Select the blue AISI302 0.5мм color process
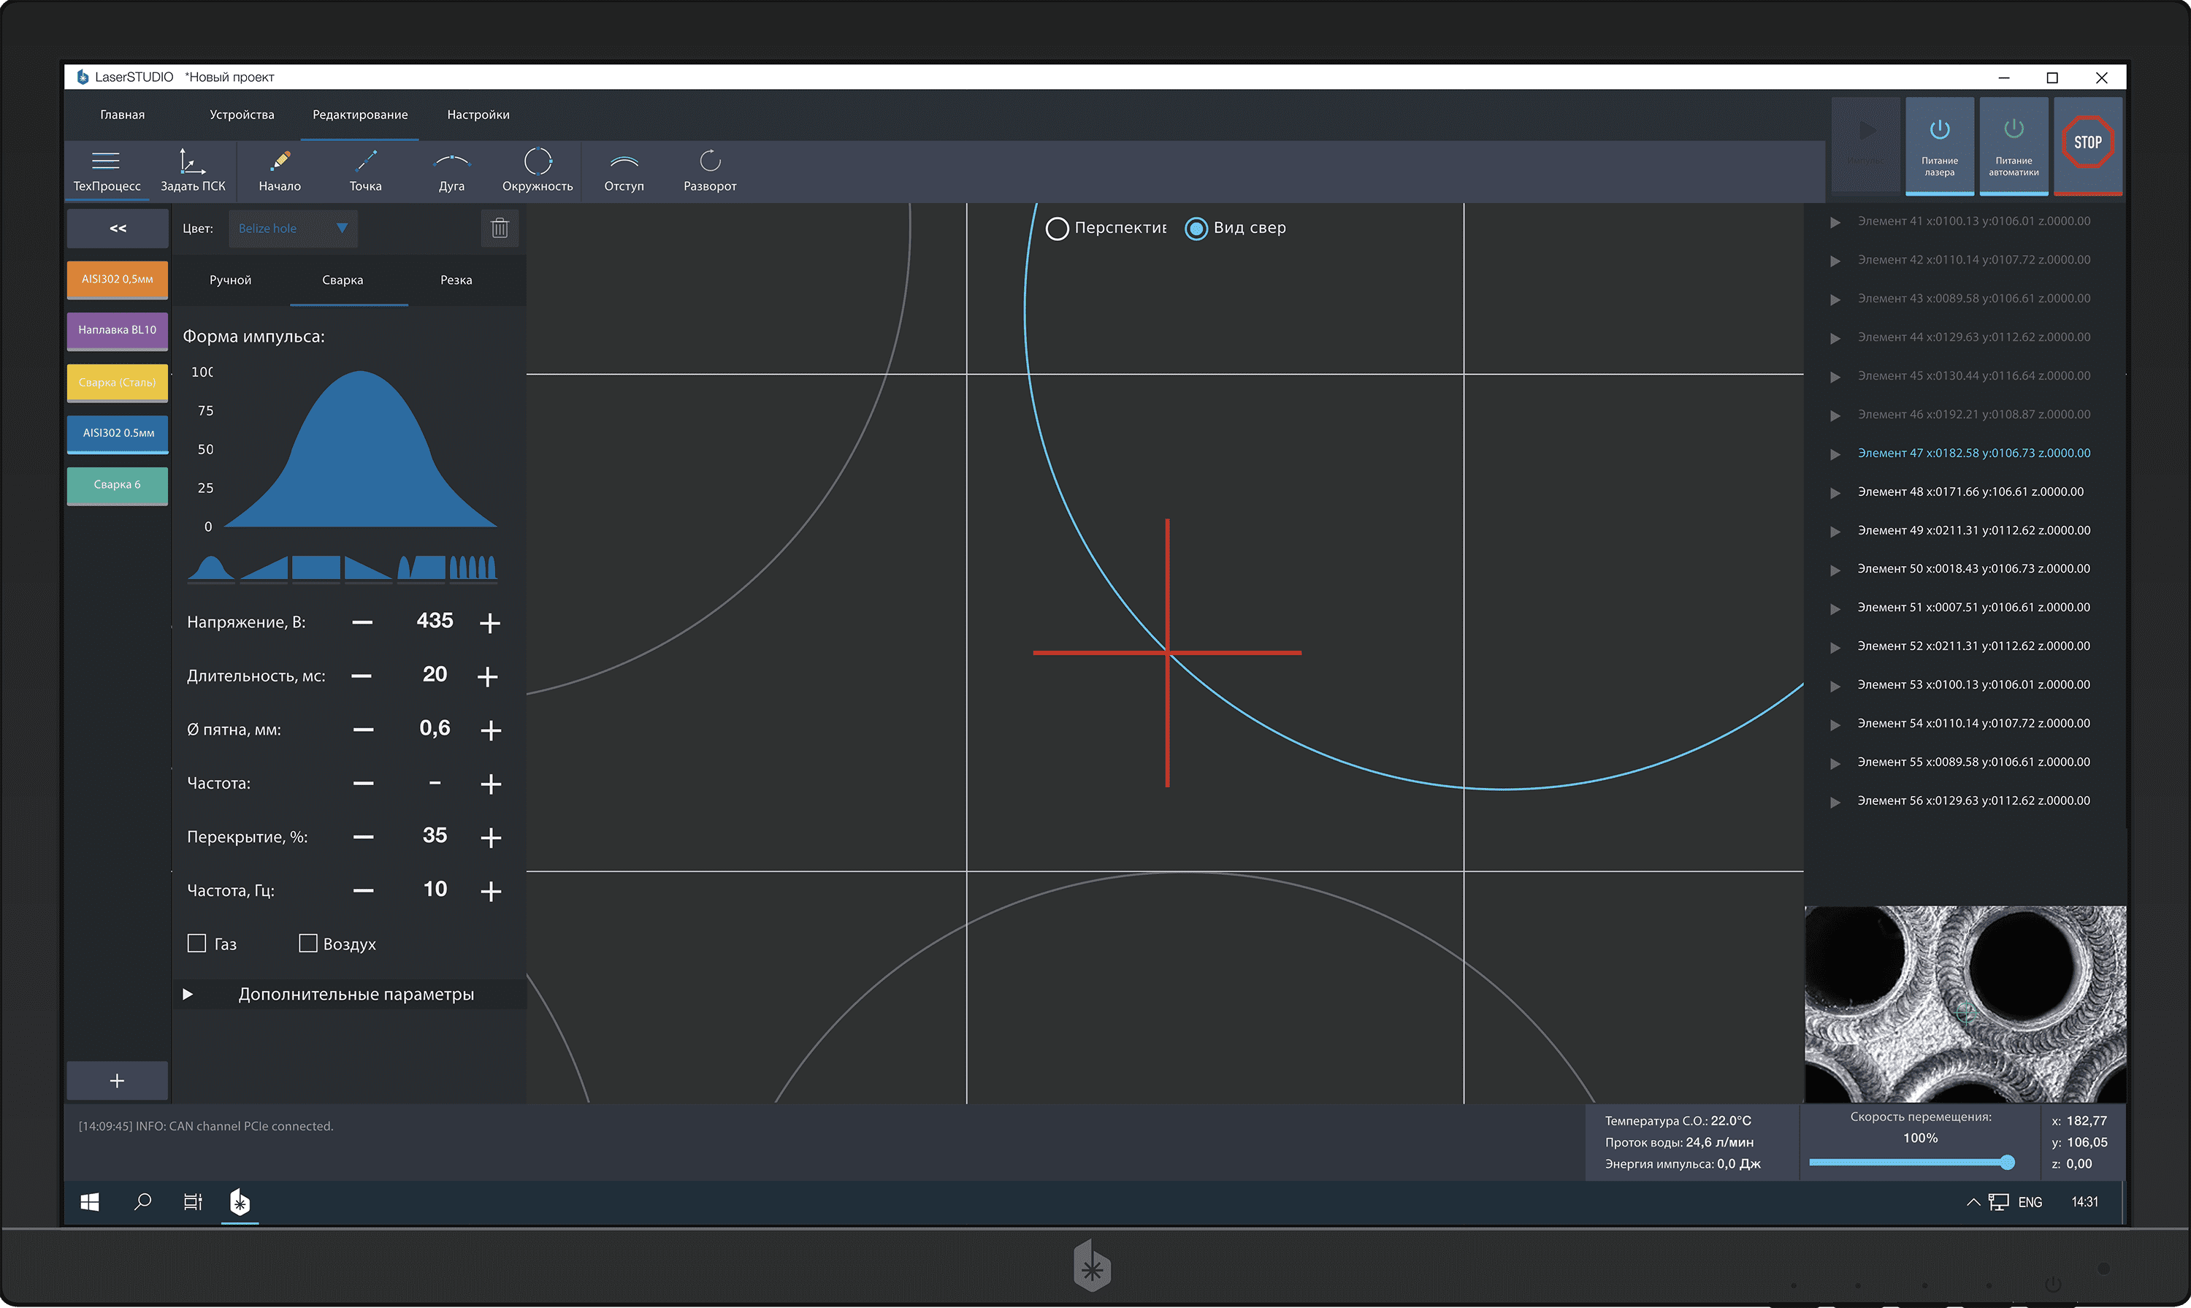This screenshot has height=1308, width=2191. tap(117, 434)
